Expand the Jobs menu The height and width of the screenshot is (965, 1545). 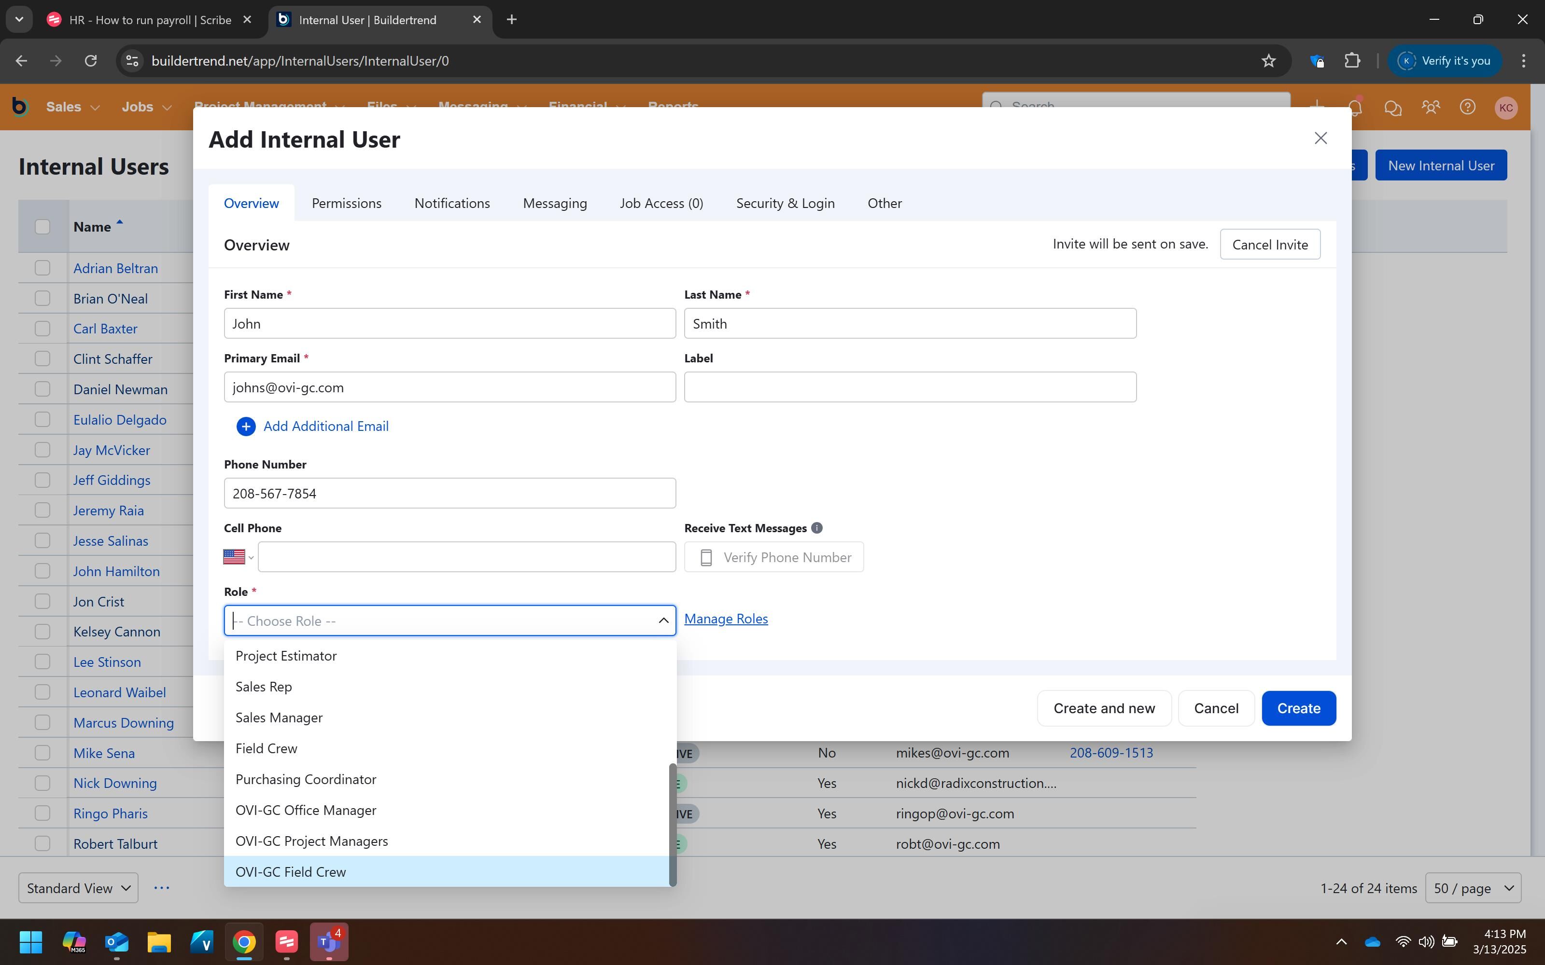(x=147, y=107)
